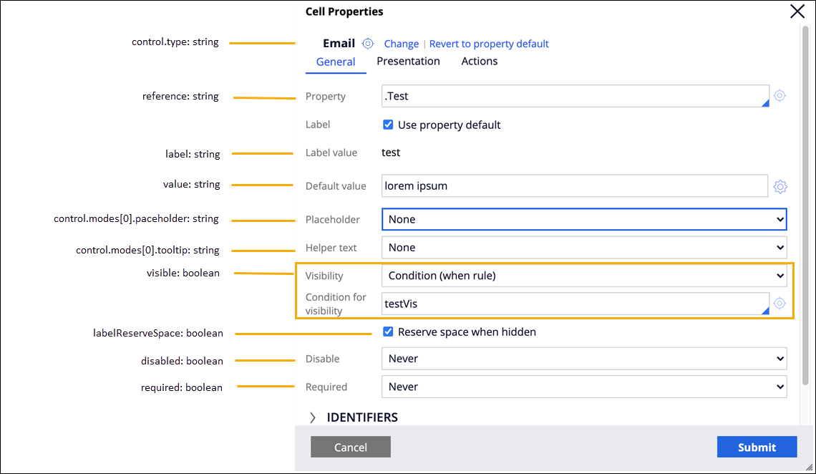
Task: Switch to the Presentation tab
Action: 408,62
